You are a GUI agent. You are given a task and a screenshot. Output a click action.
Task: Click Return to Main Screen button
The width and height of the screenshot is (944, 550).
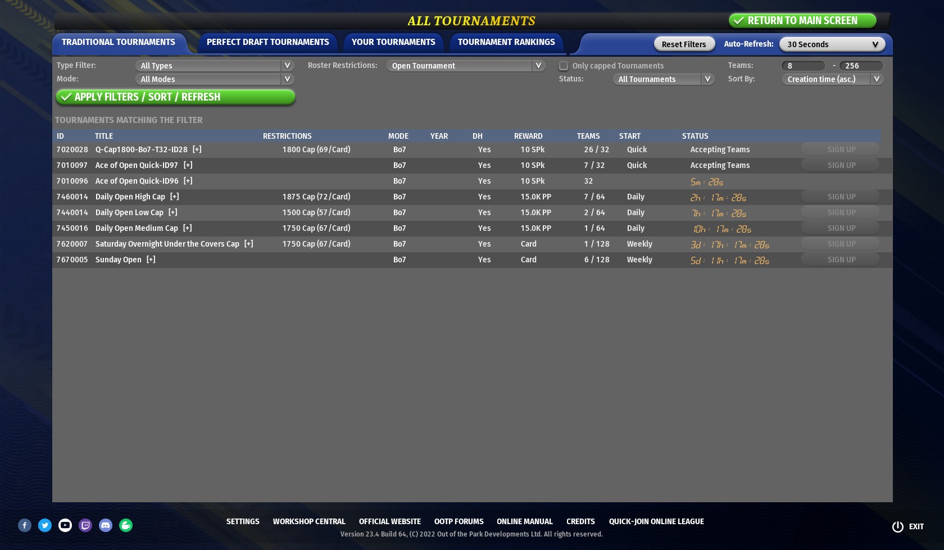pos(802,21)
